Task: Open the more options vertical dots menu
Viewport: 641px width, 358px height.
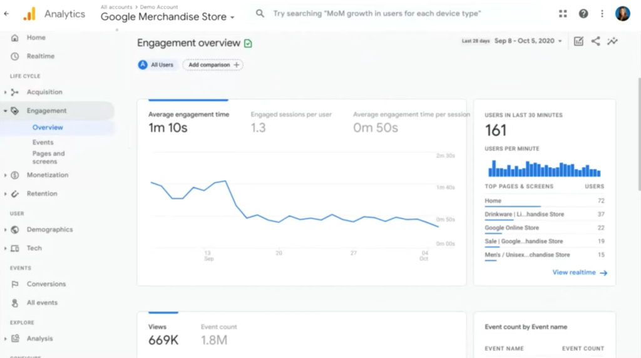Action: (602, 14)
